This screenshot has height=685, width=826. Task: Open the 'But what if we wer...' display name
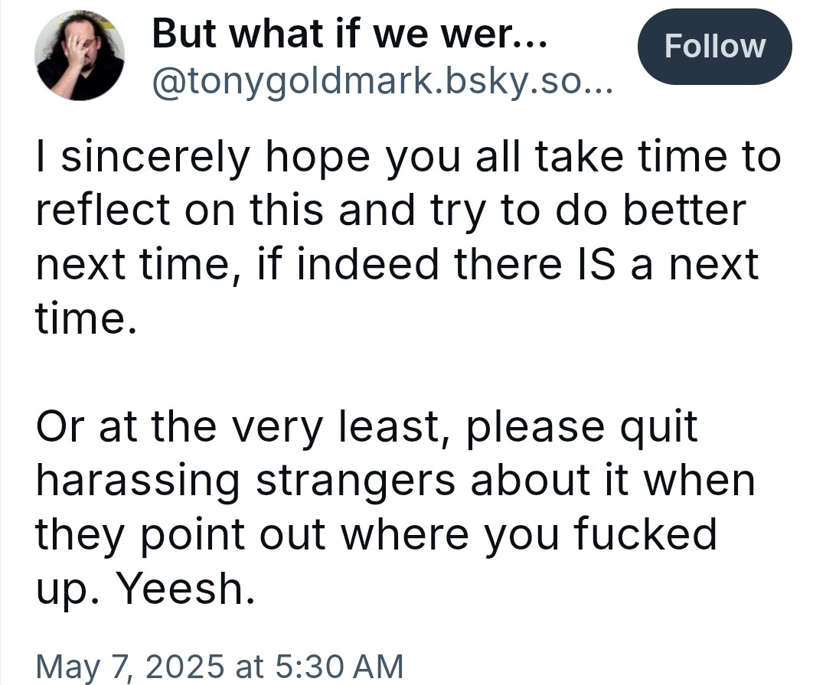tap(350, 33)
